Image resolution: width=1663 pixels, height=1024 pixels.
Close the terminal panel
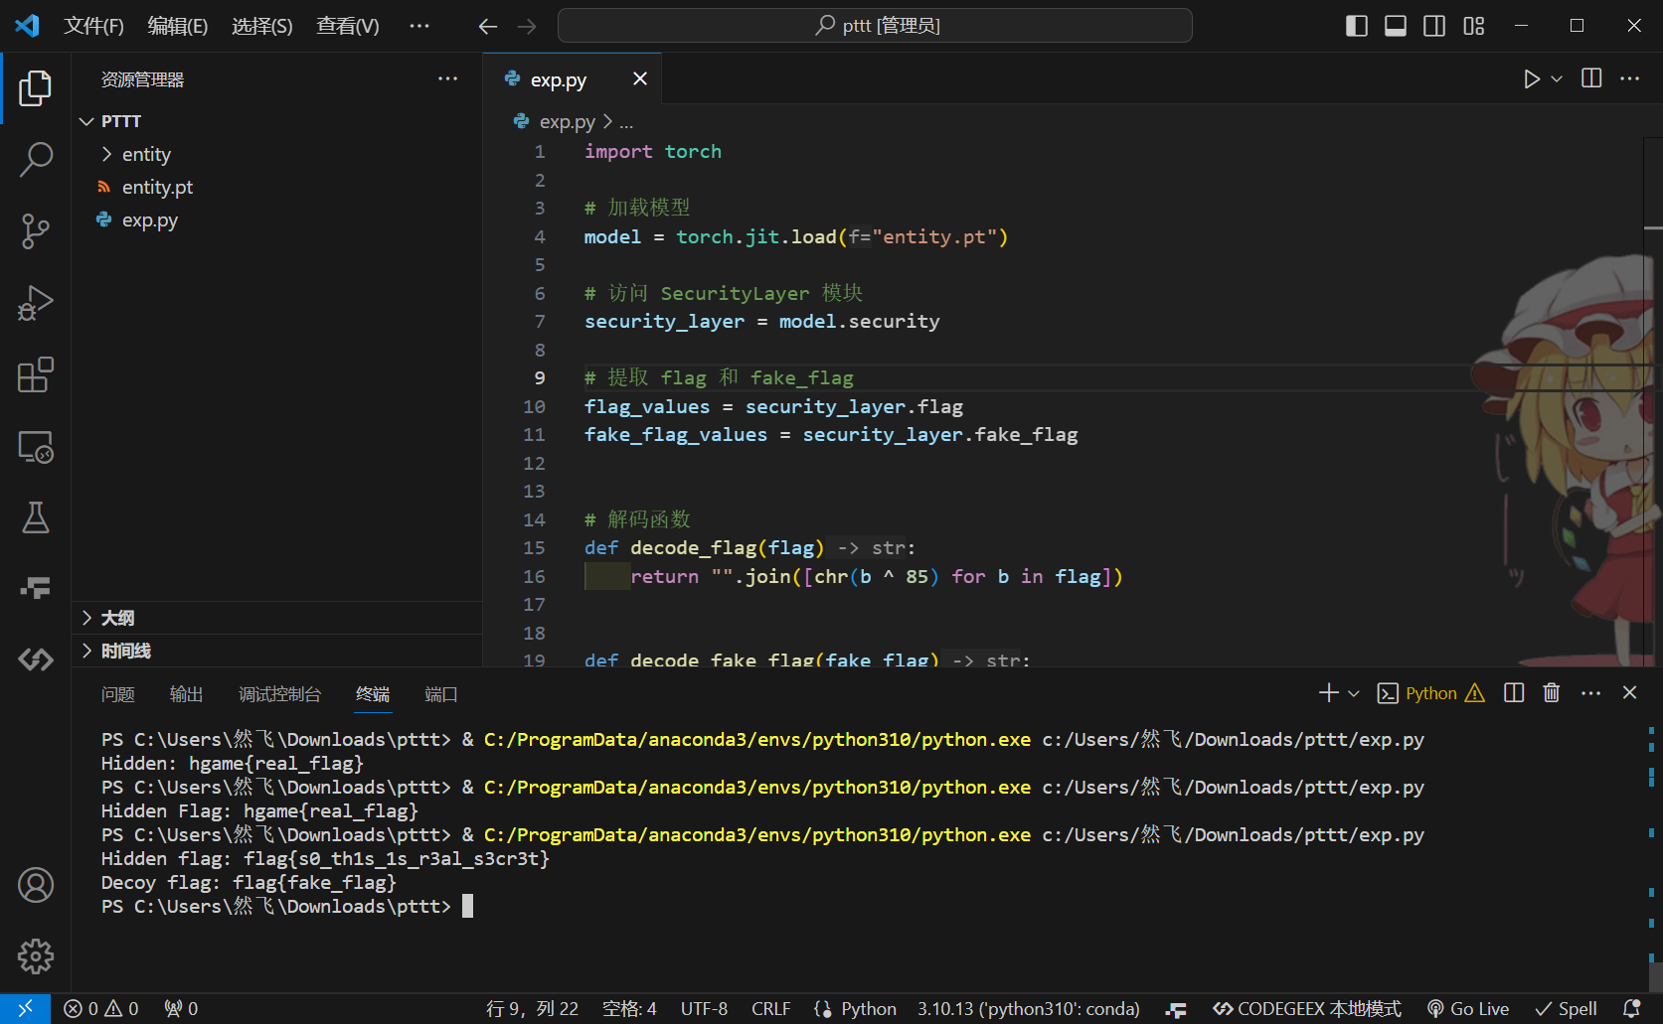pos(1629,693)
